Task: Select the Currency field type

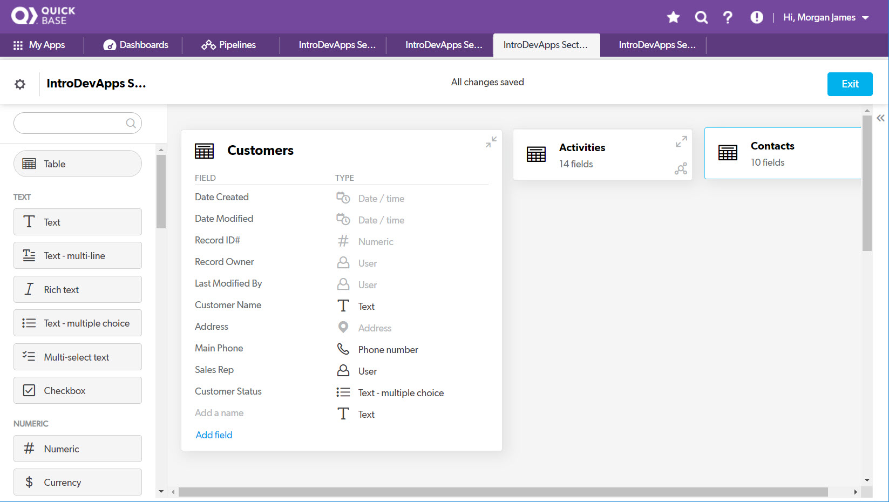Action: 77,482
